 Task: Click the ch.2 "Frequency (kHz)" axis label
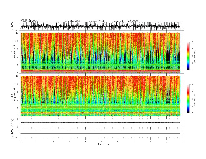pos(14,92)
